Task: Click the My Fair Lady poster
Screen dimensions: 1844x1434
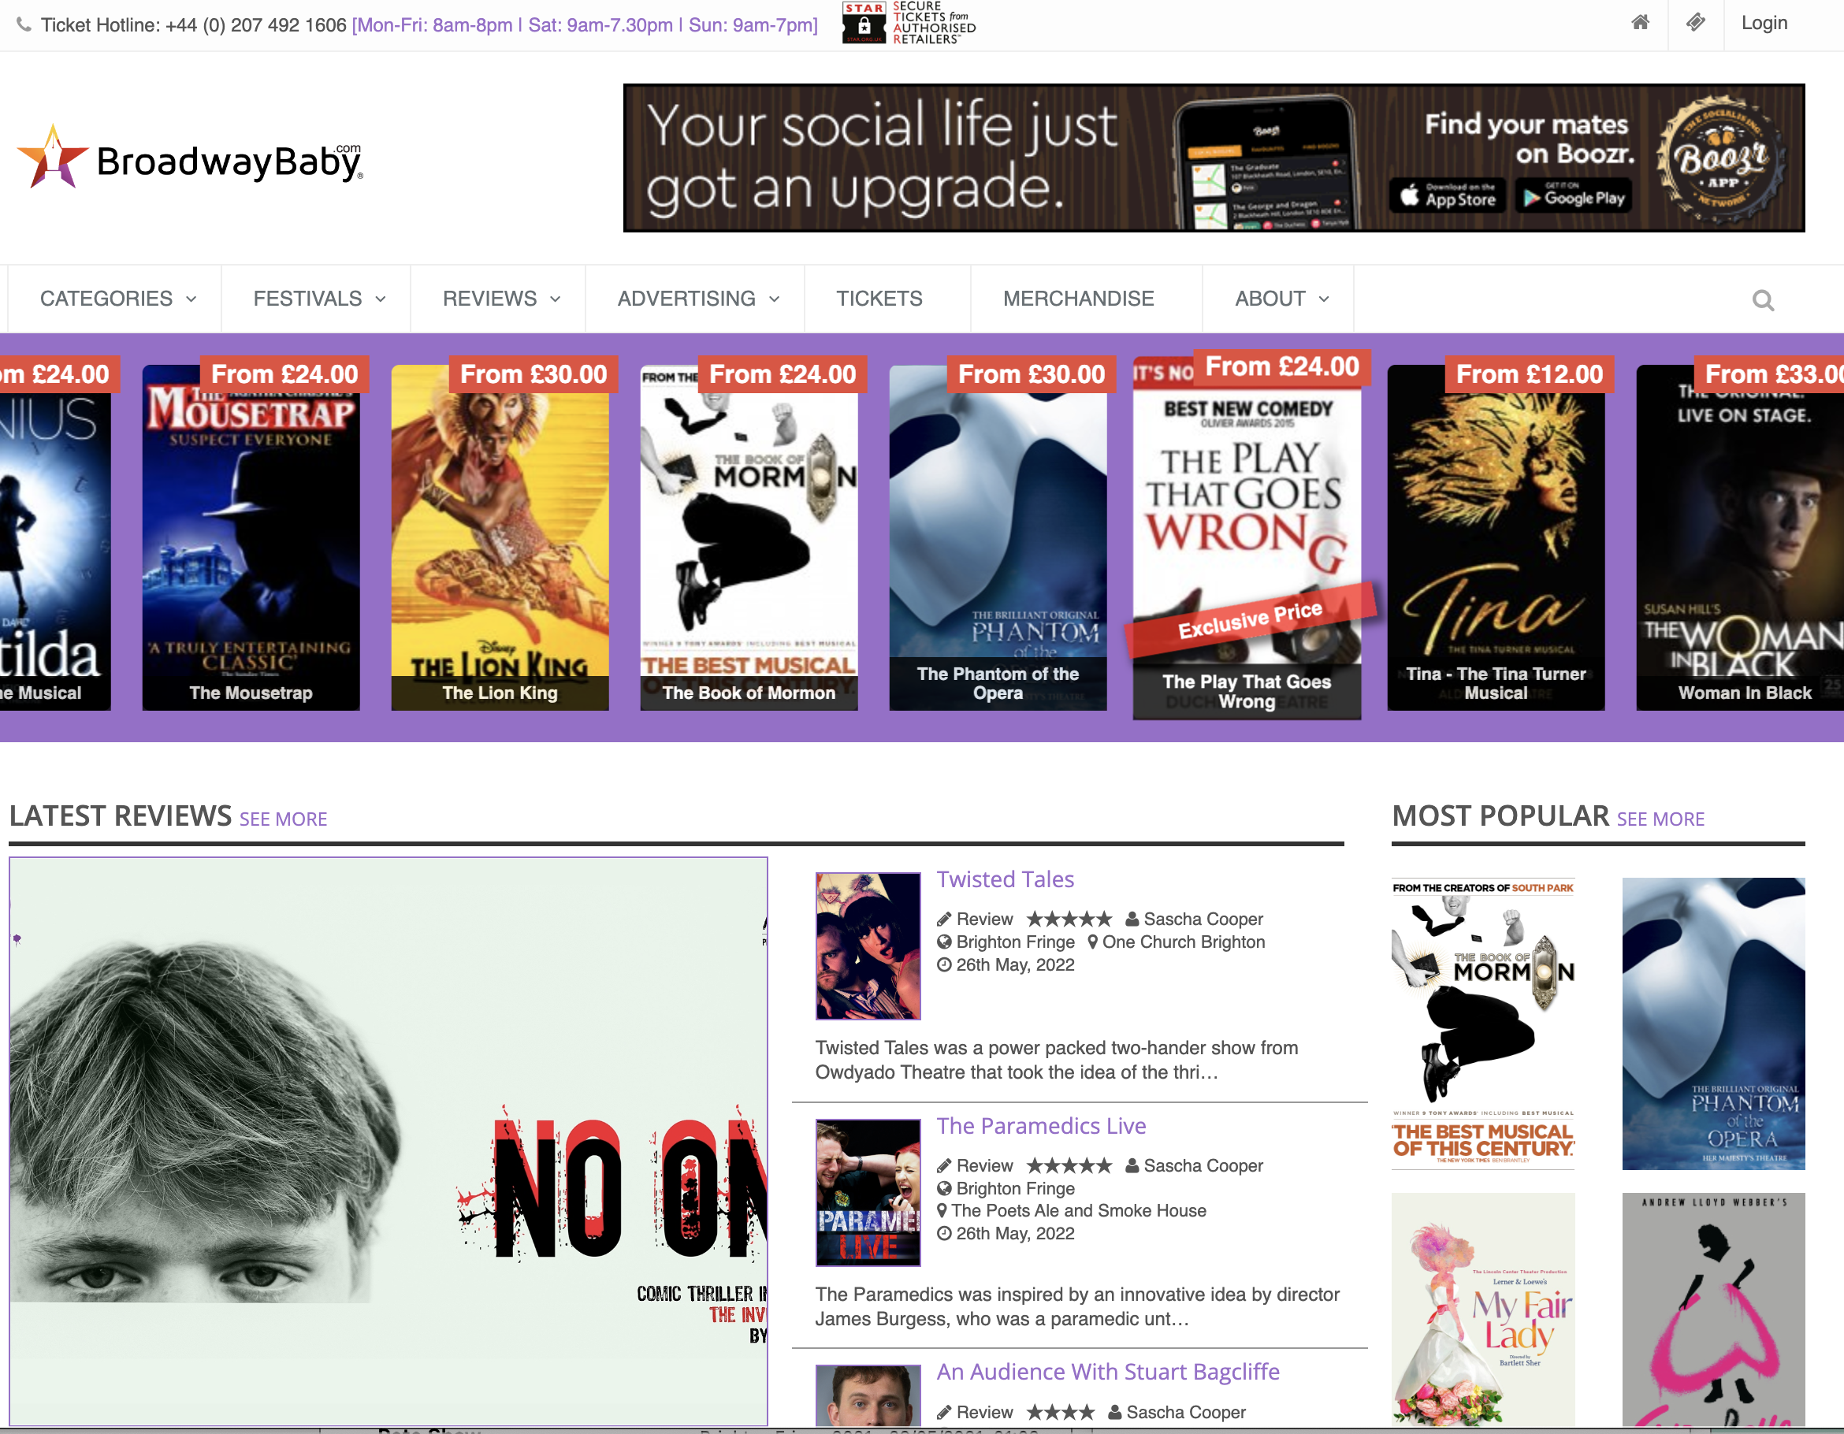Action: pyautogui.click(x=1482, y=1310)
